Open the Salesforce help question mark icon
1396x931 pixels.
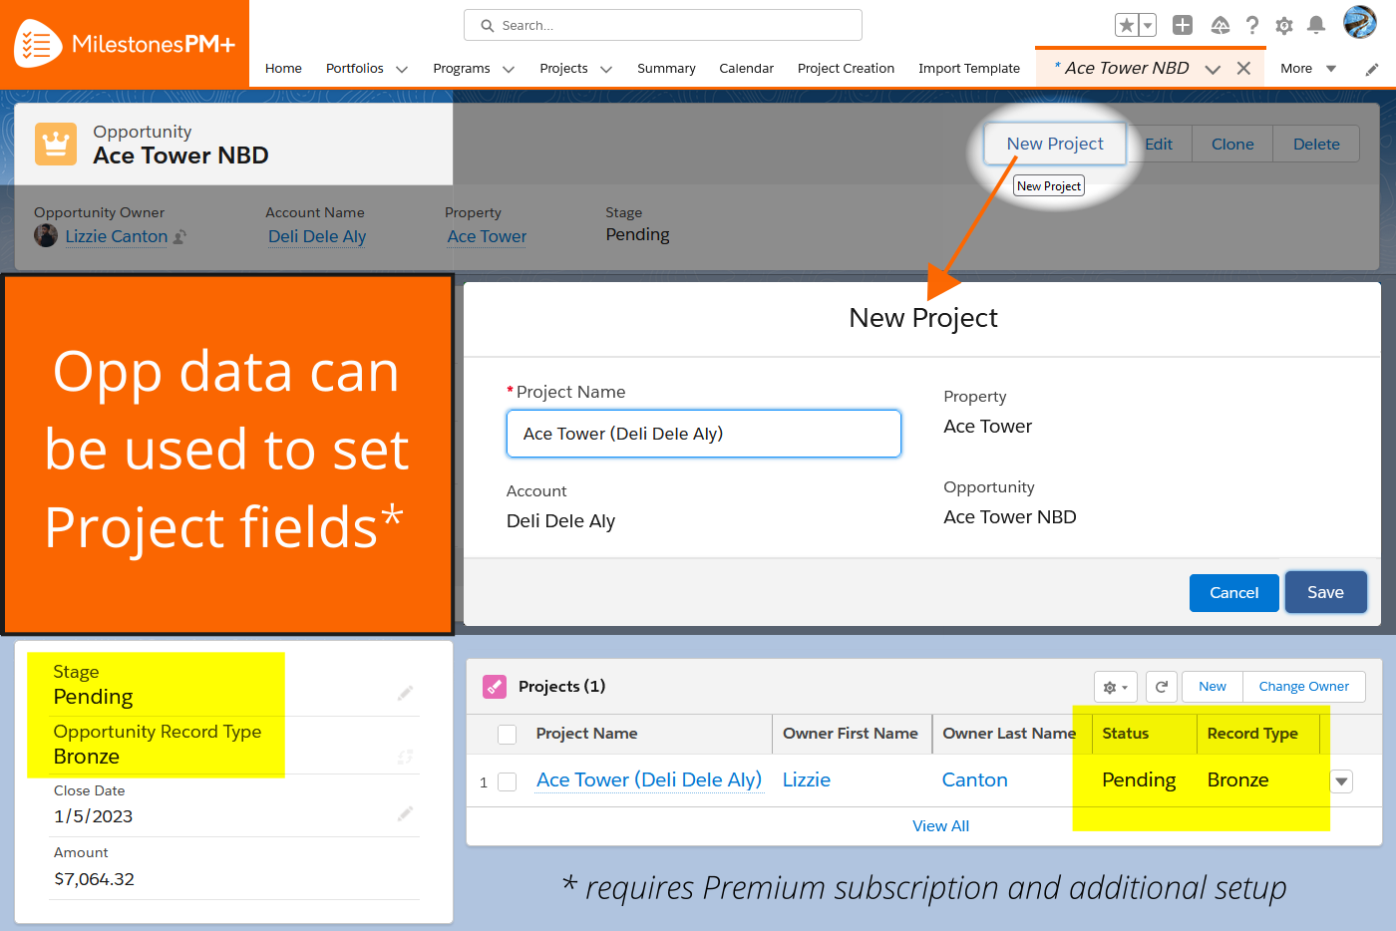[x=1252, y=25]
